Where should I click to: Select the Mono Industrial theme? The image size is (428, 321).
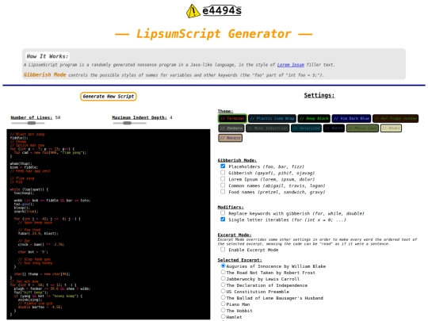(268, 128)
